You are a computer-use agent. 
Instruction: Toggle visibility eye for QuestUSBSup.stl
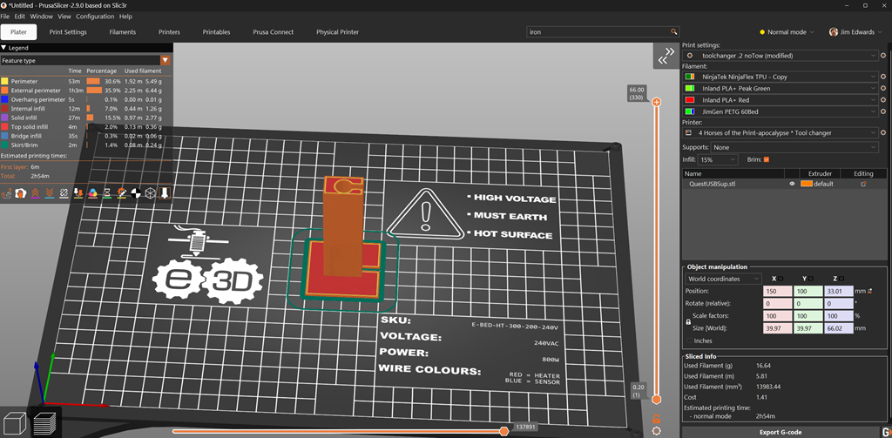pyautogui.click(x=791, y=184)
